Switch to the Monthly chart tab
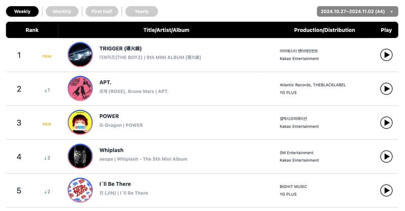 click(x=62, y=11)
